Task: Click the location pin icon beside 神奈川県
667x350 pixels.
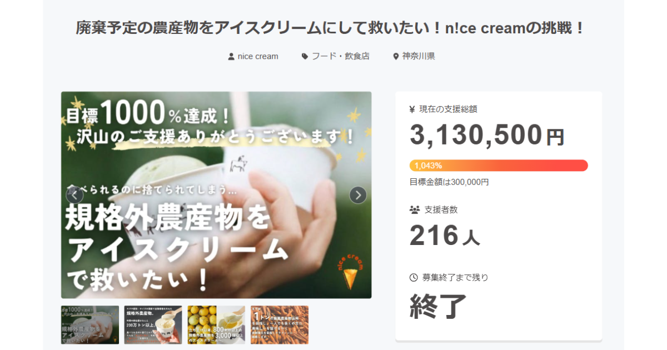Action: (396, 57)
